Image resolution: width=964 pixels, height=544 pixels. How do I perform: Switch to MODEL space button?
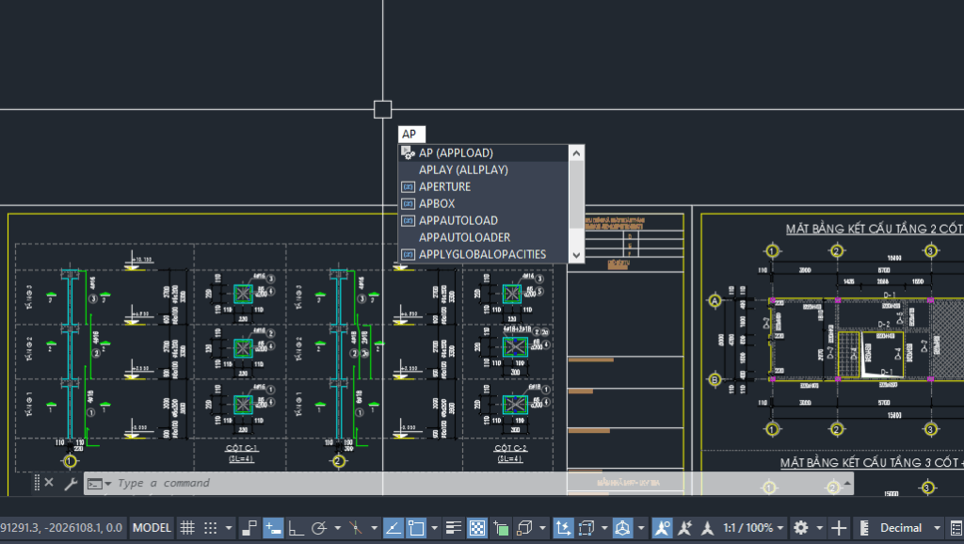(x=152, y=528)
